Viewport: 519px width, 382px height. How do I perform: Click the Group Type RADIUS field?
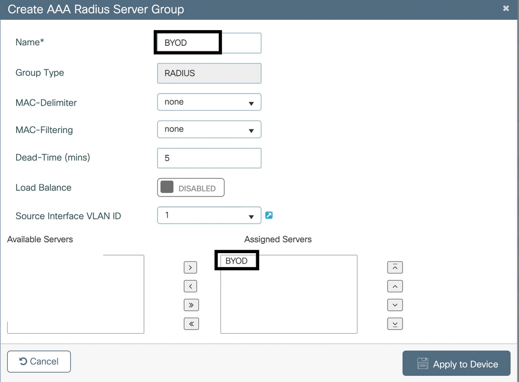click(x=209, y=73)
